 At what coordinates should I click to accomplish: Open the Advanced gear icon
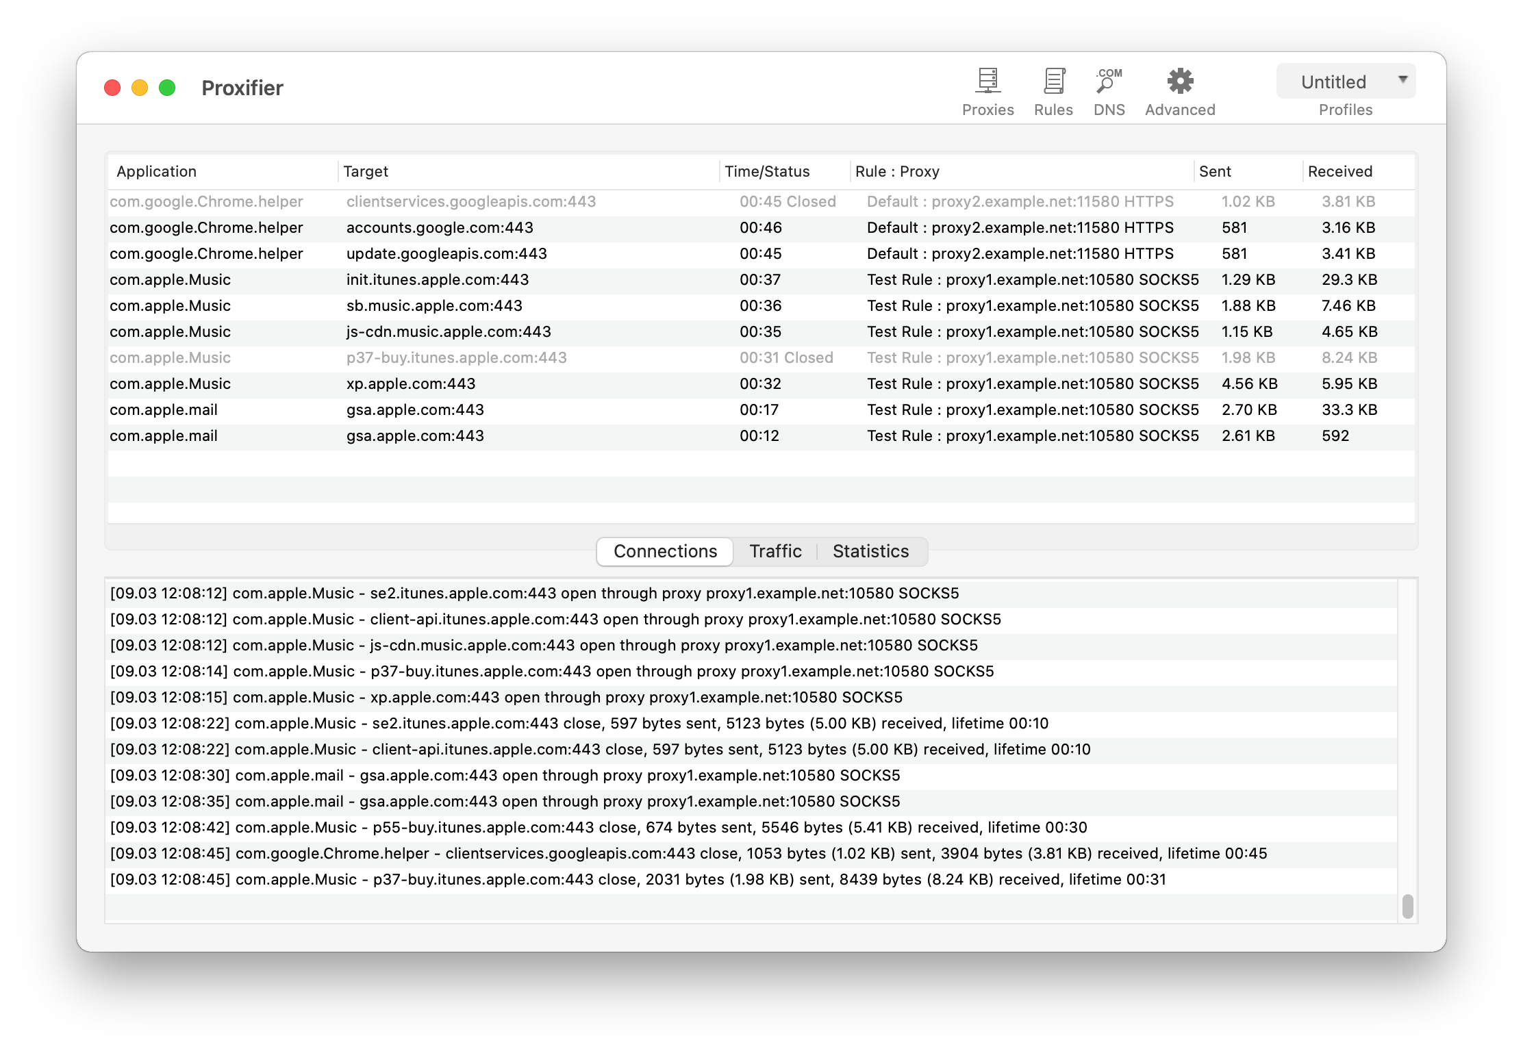point(1180,82)
